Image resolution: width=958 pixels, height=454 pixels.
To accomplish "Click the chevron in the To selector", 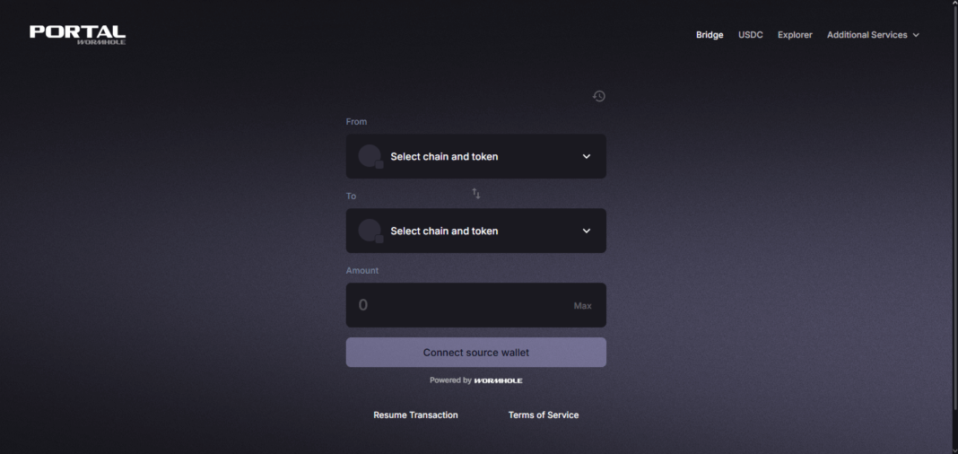I will click(587, 231).
